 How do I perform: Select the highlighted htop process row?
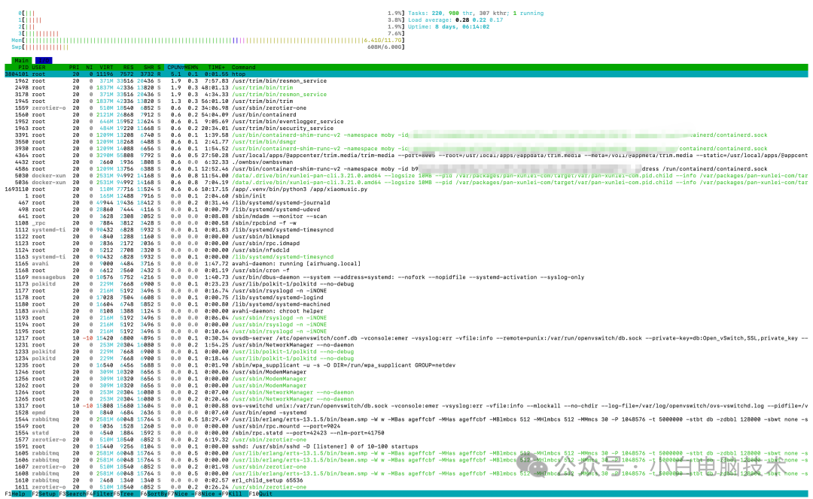pos(406,74)
